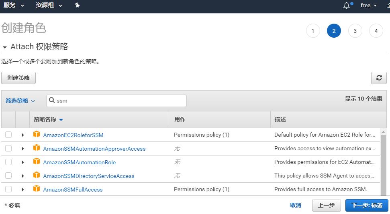
Task: Expand AmazonEC2RoleforSSM policy details
Action: tap(22, 135)
